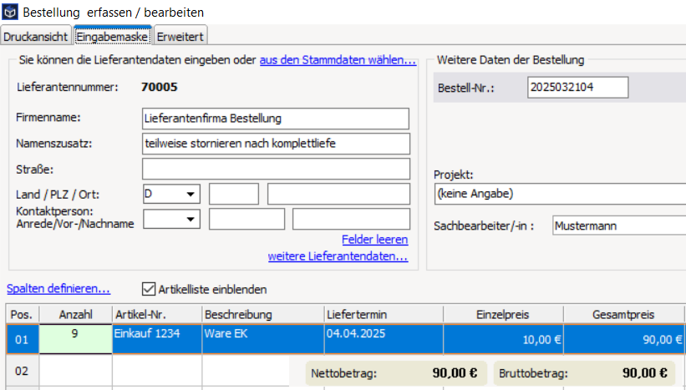
Task: Switch to the Druckansicht tab
Action: click(35, 37)
